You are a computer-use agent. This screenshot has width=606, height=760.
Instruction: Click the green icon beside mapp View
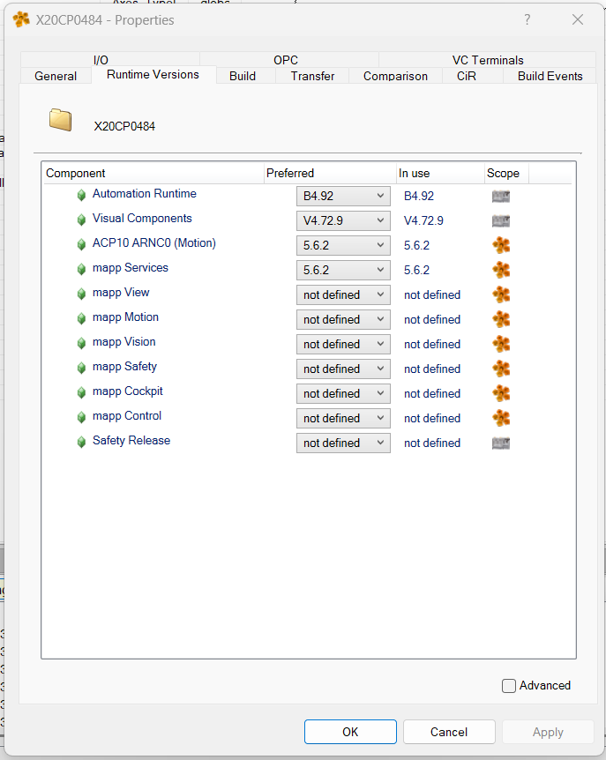click(x=81, y=294)
